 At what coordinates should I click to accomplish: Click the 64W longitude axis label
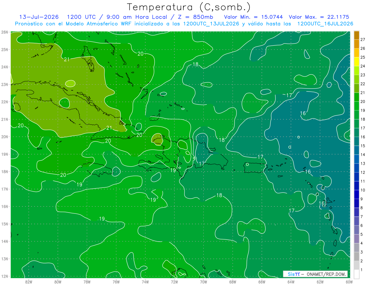point(291,282)
